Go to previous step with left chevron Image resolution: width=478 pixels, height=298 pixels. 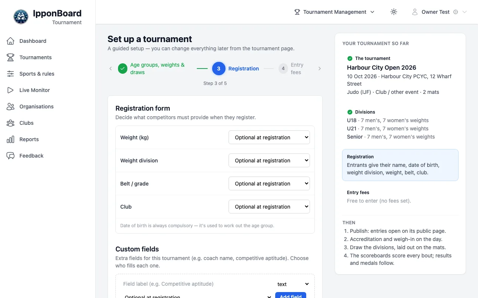tap(111, 69)
